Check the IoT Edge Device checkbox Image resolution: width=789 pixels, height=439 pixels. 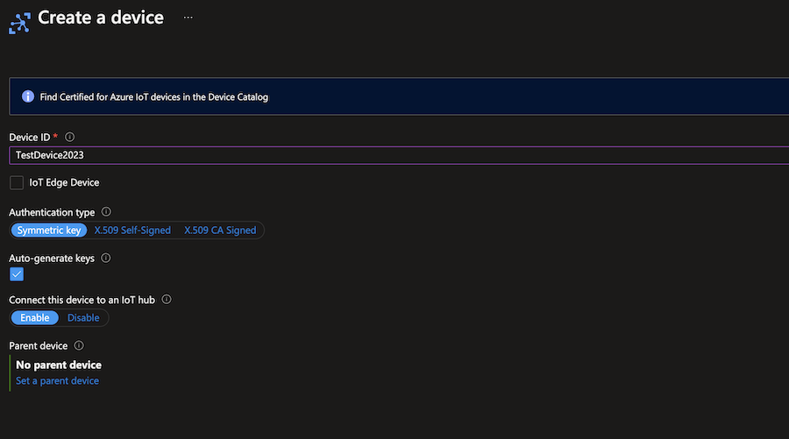17,182
